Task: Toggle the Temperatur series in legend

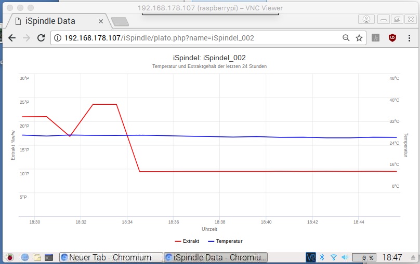Action: pos(225,241)
